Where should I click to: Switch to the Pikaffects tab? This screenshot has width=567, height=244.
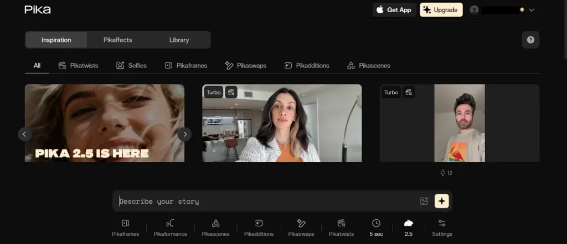[x=118, y=40]
